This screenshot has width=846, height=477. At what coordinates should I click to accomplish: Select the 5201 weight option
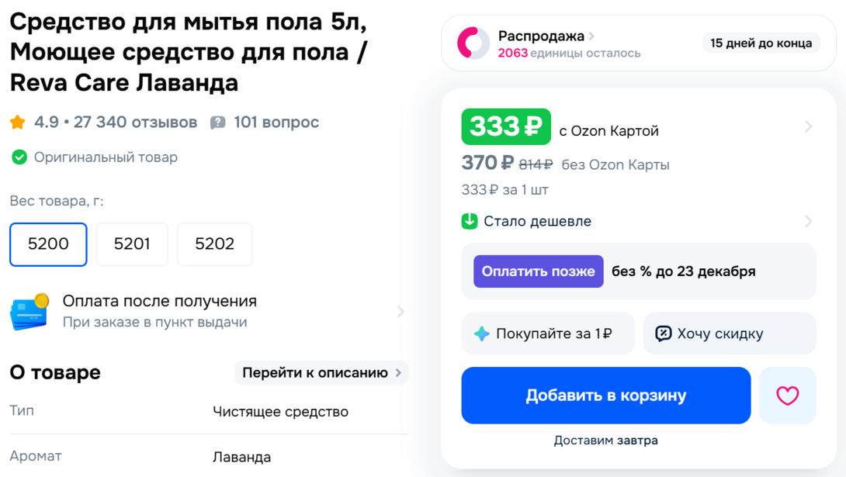click(x=131, y=244)
